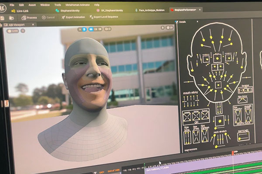Close the StephanePerformance tab

pos(200,10)
